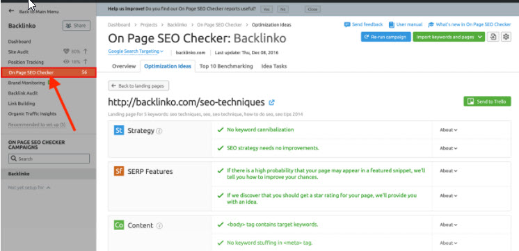Open the Google Search Targeting dropdown
519x251 pixels.
pos(136,51)
